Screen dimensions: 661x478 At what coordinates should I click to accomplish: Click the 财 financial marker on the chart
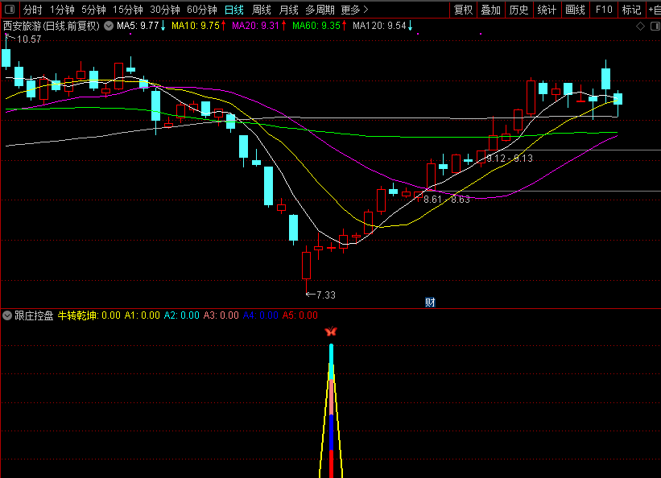(430, 303)
